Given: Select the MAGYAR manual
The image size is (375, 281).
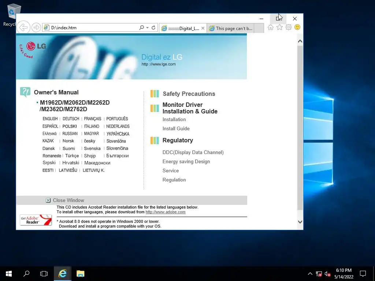Looking at the screenshot, I should [91, 134].
